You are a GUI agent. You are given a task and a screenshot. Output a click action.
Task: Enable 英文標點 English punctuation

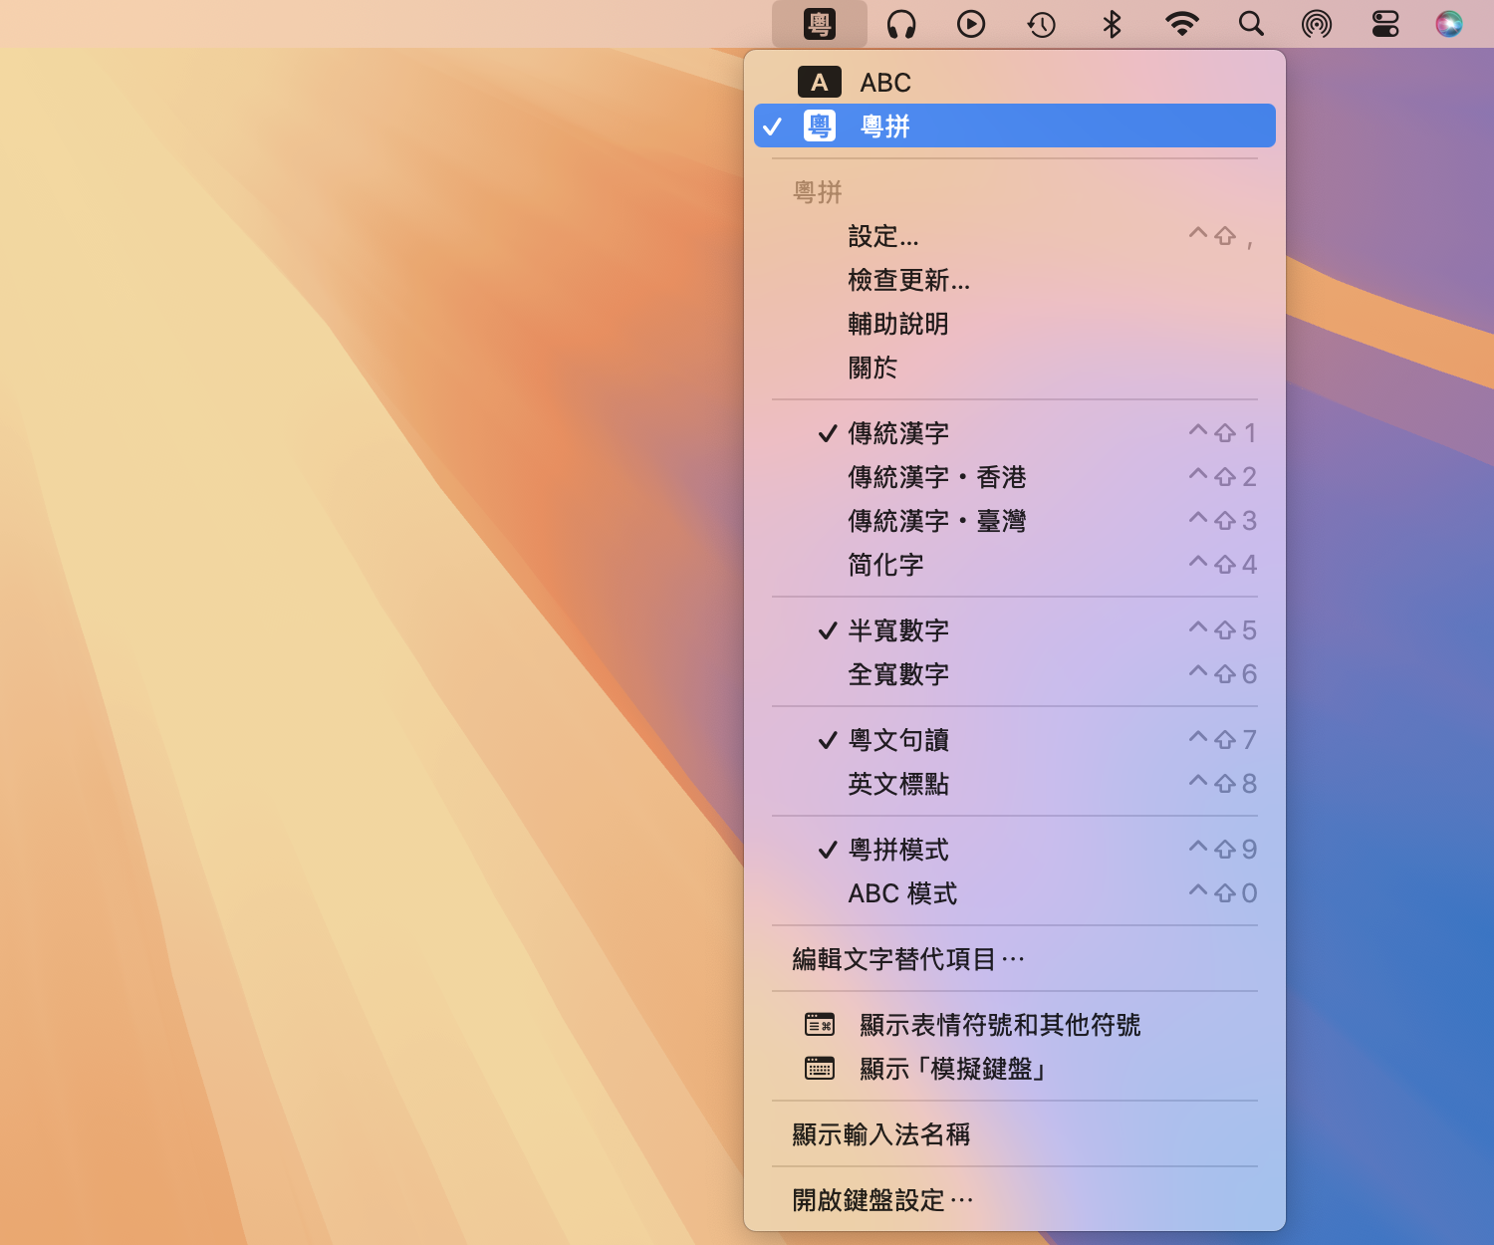tap(896, 783)
